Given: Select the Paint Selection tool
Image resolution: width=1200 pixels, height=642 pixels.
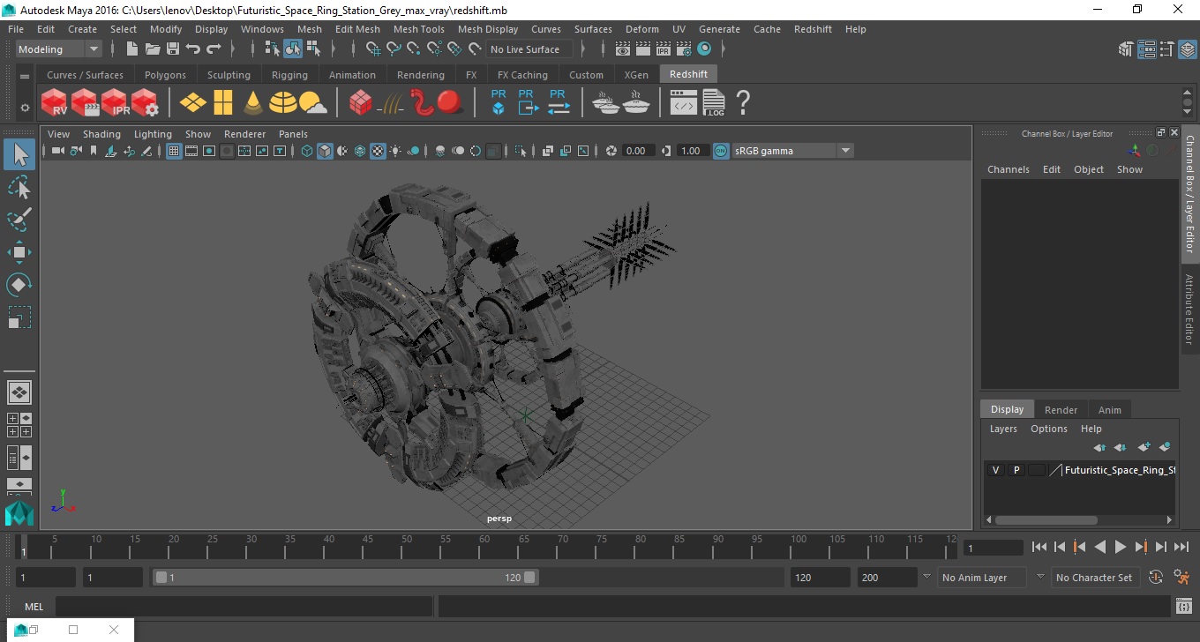Looking at the screenshot, I should pyautogui.click(x=19, y=220).
